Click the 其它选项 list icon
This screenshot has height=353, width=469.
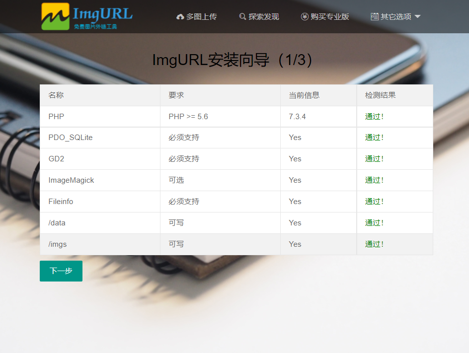coord(375,17)
